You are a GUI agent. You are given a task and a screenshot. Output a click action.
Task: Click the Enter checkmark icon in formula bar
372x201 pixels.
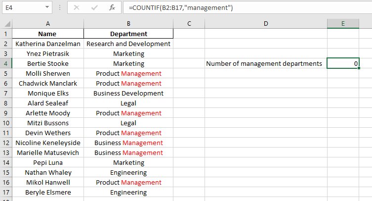coord(94,7)
